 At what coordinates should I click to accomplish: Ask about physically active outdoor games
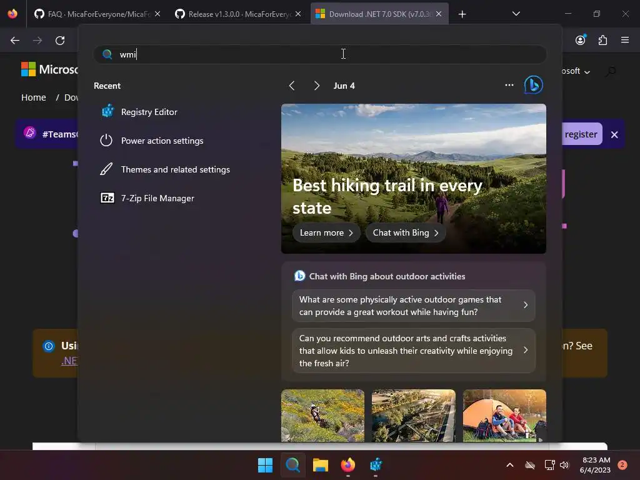tap(414, 306)
